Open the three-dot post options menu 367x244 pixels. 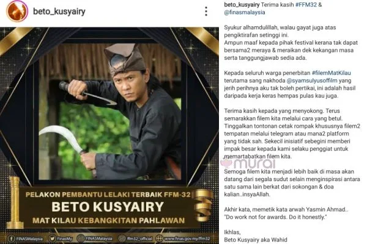206,11
